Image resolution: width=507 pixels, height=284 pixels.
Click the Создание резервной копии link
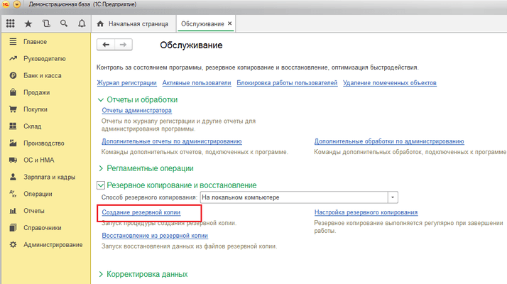pos(141,212)
